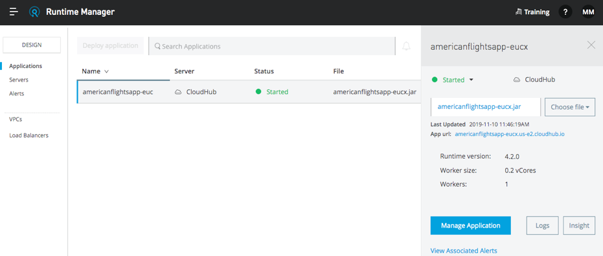This screenshot has width=603, height=256.
Task: Open the americanflightsapp-eucx.us-e2.cloudhub.io app URL
Action: click(510, 134)
